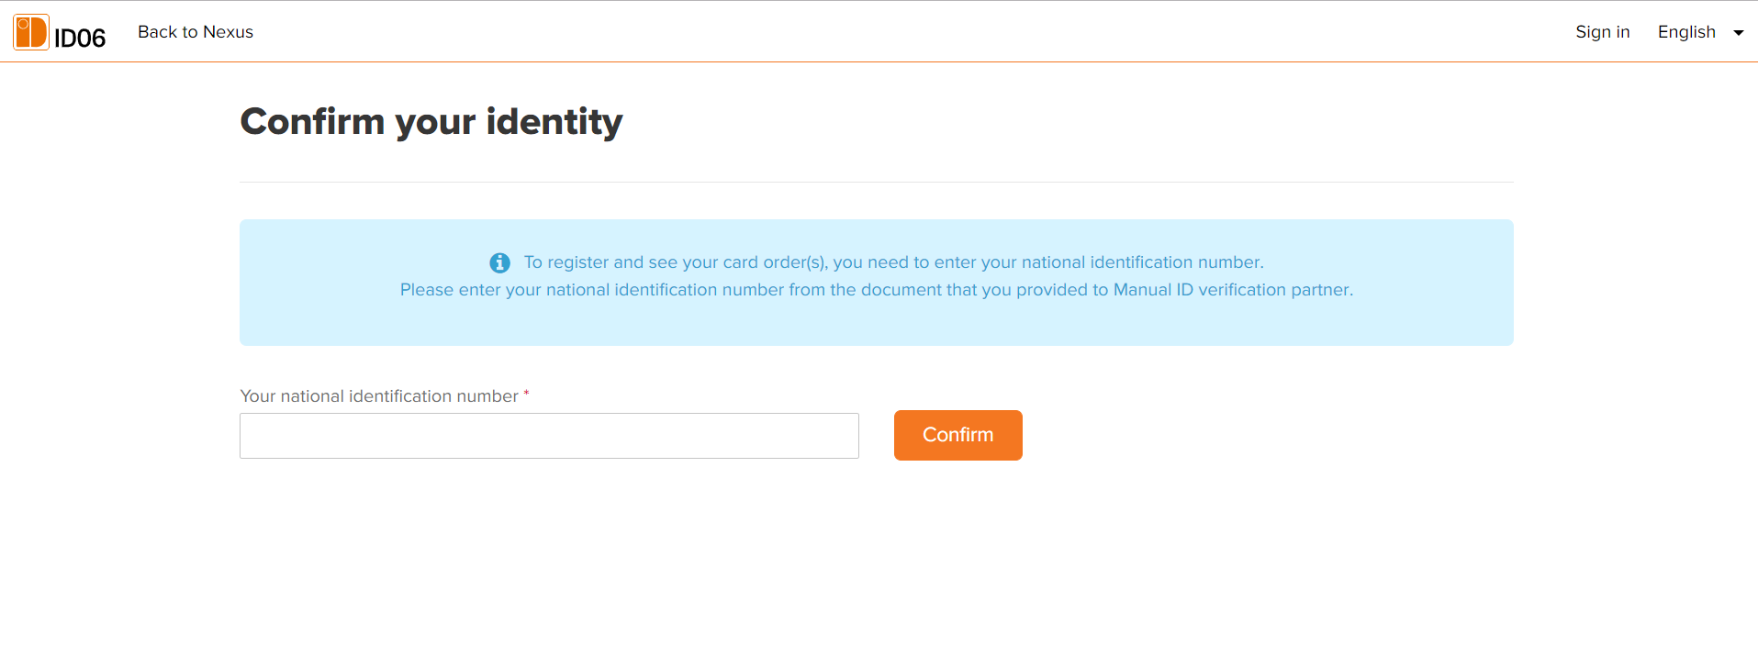Click the information symbol beside the registration message
This screenshot has width=1758, height=645.
click(x=499, y=262)
